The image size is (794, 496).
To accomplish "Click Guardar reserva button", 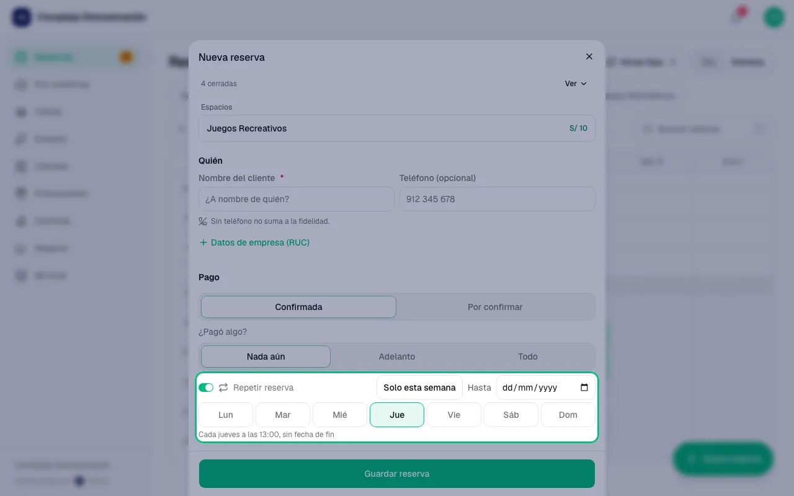I will 397,474.
